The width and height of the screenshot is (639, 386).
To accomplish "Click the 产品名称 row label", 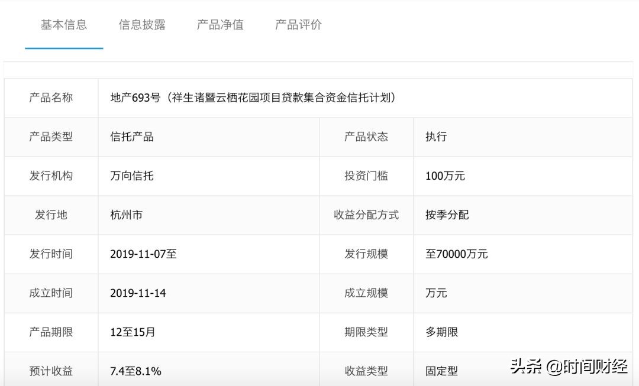I will pyautogui.click(x=51, y=98).
